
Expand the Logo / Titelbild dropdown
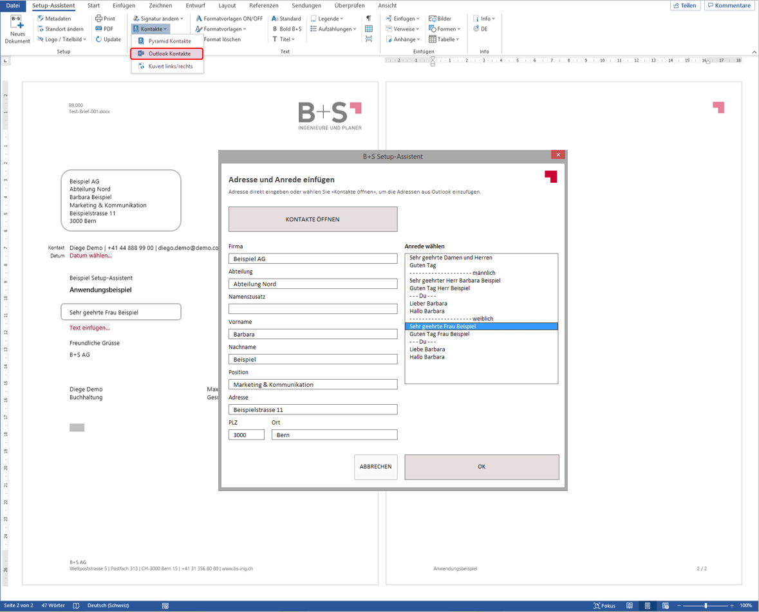coord(61,39)
